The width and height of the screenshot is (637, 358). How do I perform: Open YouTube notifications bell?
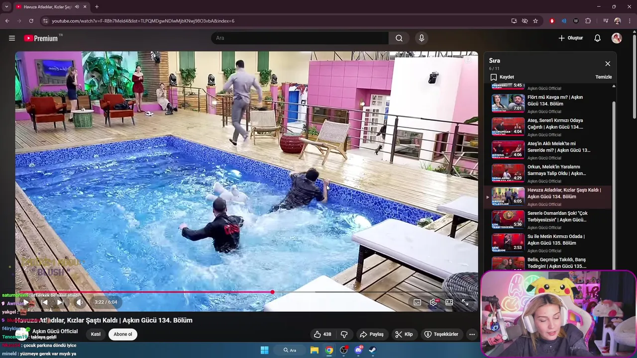[598, 38]
